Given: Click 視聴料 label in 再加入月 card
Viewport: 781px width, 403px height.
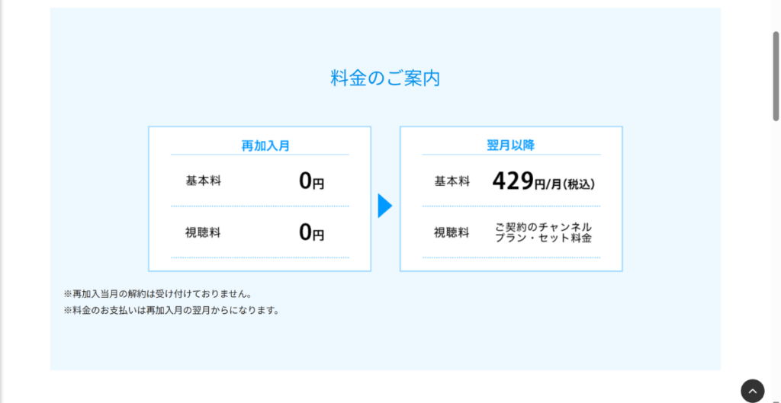Looking at the screenshot, I should 203,233.
